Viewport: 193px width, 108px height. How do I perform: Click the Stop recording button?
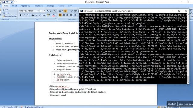tap(186, 104)
